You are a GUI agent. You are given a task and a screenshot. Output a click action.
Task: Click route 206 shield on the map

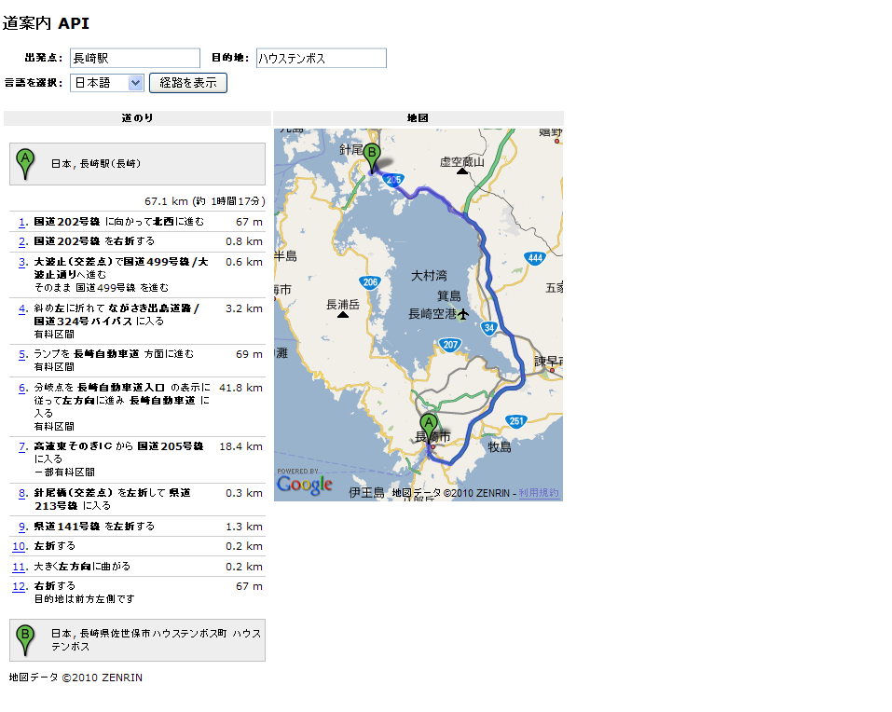370,282
